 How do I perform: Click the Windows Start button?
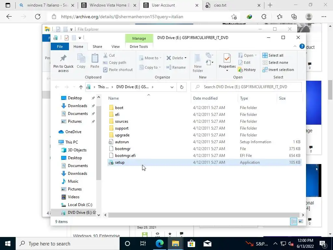click(x=8, y=243)
